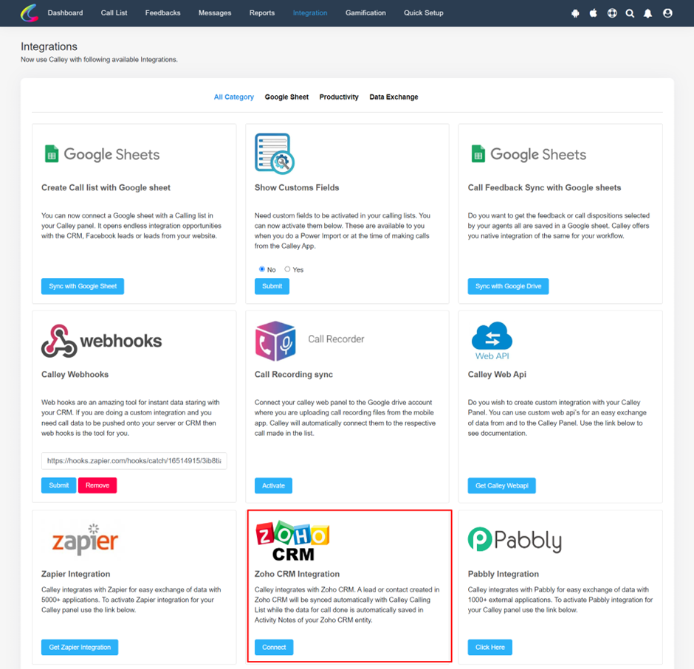Click Sync with Google Drive button

click(508, 286)
